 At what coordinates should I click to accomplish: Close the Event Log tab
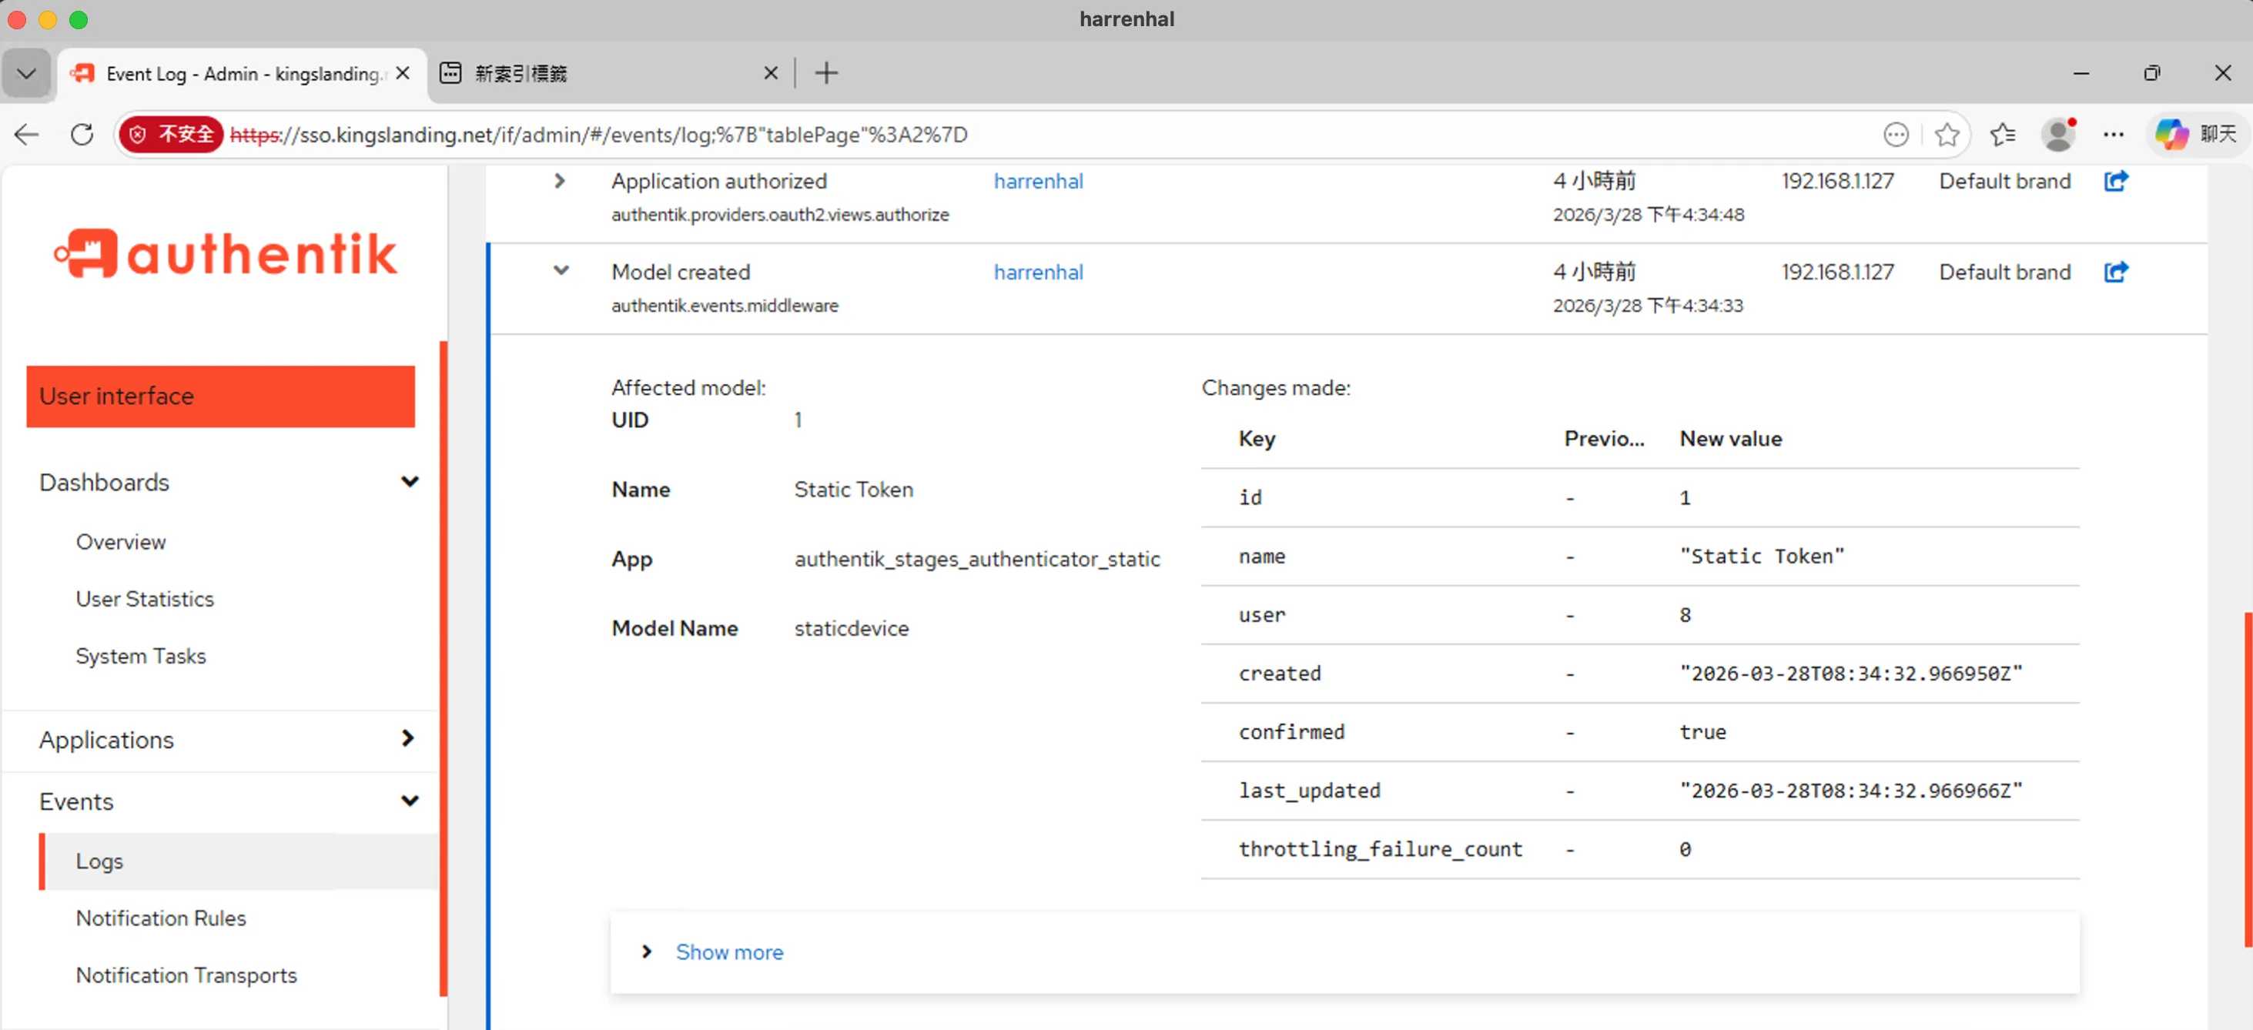click(402, 73)
